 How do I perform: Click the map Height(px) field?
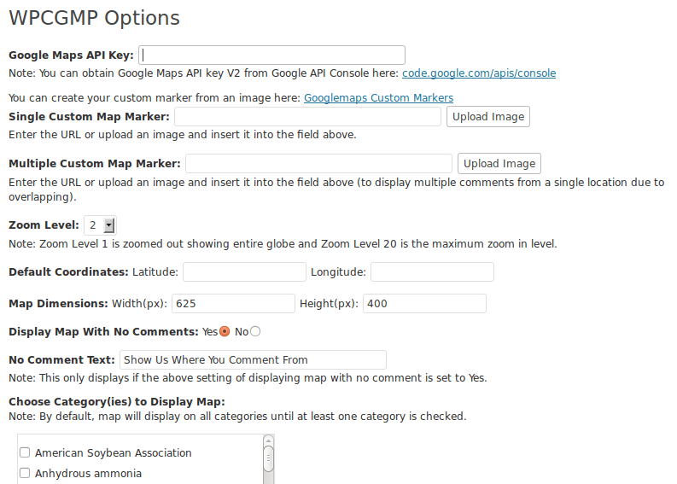[424, 304]
